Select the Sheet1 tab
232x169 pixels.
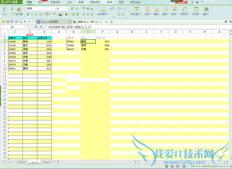click(22, 162)
